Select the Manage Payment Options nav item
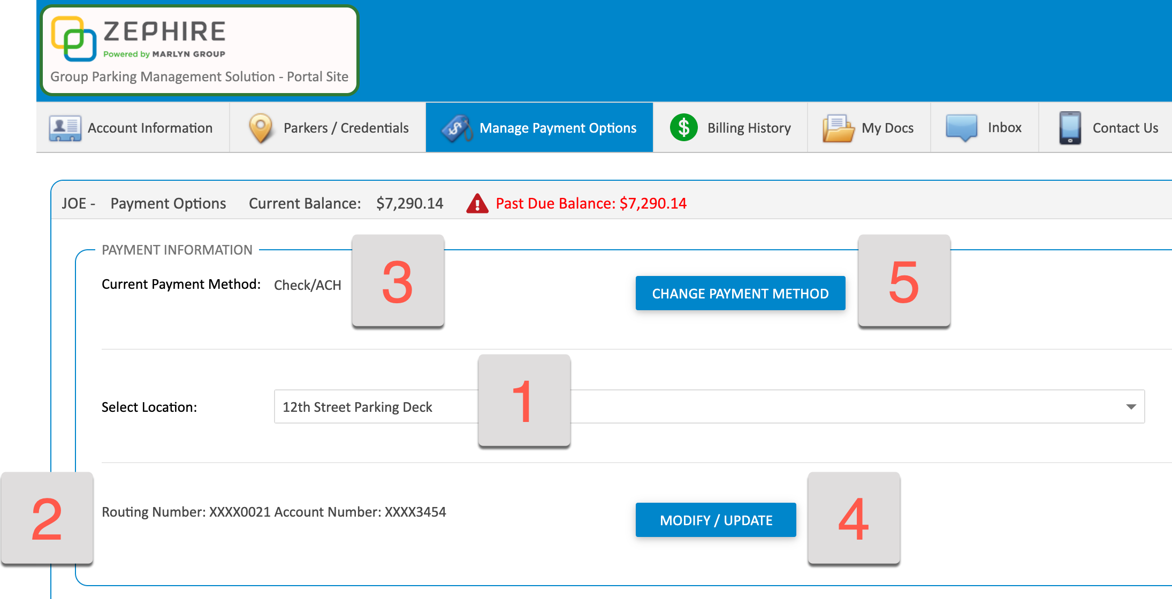The width and height of the screenshot is (1172, 599). tap(539, 127)
